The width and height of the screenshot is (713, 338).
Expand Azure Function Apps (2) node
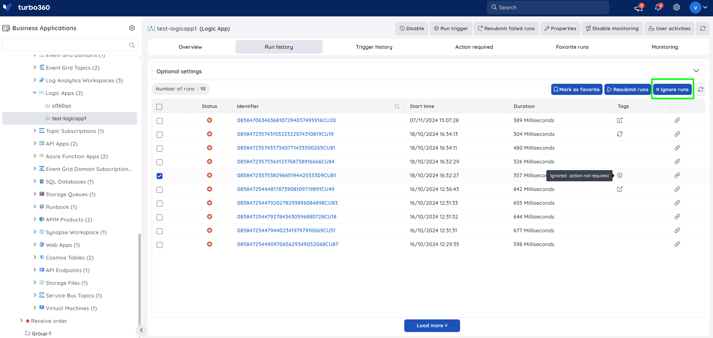35,156
